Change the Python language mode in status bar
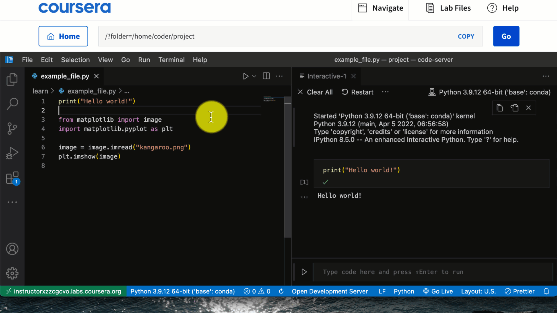 [404, 291]
